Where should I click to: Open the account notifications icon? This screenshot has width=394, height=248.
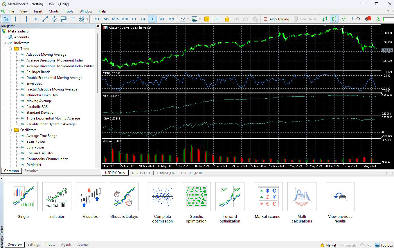pos(368,19)
